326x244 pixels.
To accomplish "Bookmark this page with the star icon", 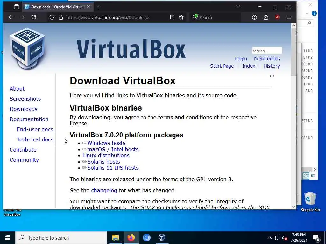I will click(181, 17).
